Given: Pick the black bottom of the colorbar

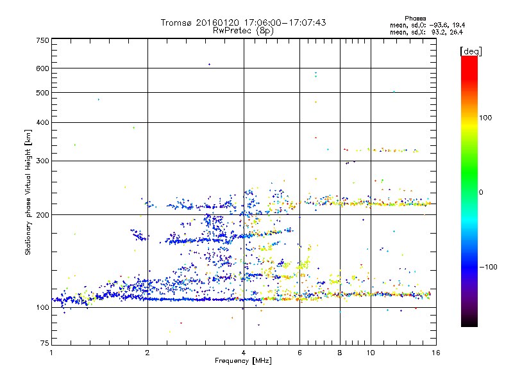Looking at the screenshot, I should click(x=469, y=323).
